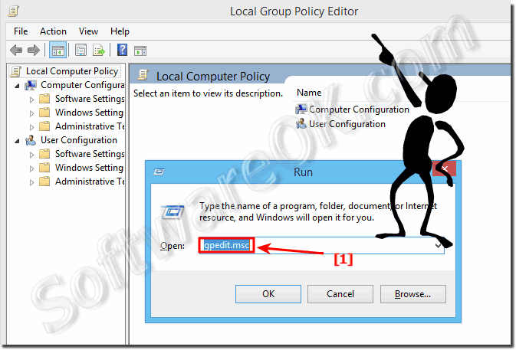Click User Configuration icon in tree
Viewport: 516px width, 350px height.
(x=31, y=140)
